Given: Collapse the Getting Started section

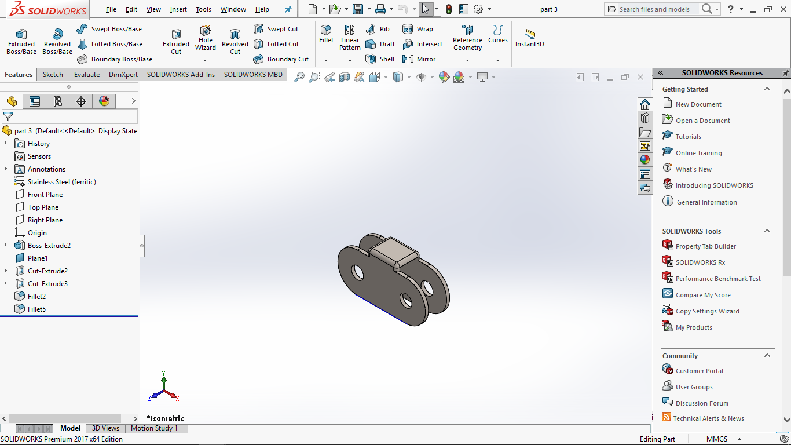Looking at the screenshot, I should pyautogui.click(x=767, y=89).
